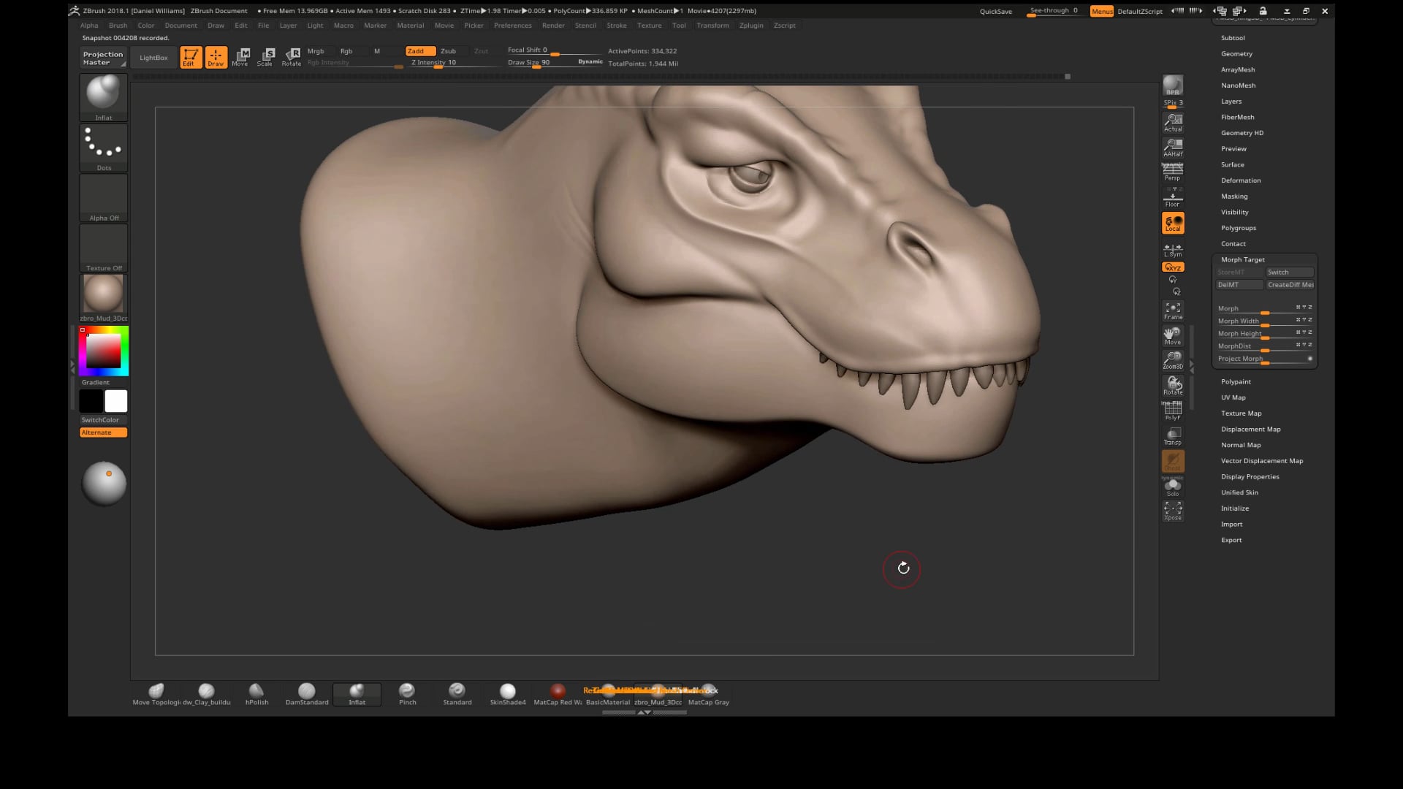Click the BPR render button
This screenshot has height=789, width=1403.
[1173, 85]
